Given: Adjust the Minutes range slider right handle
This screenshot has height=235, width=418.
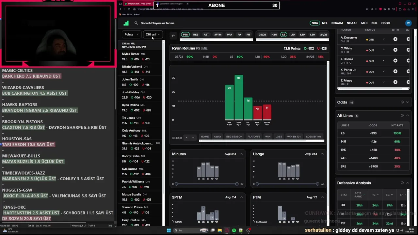Looking at the screenshot, I should (x=237, y=184).
